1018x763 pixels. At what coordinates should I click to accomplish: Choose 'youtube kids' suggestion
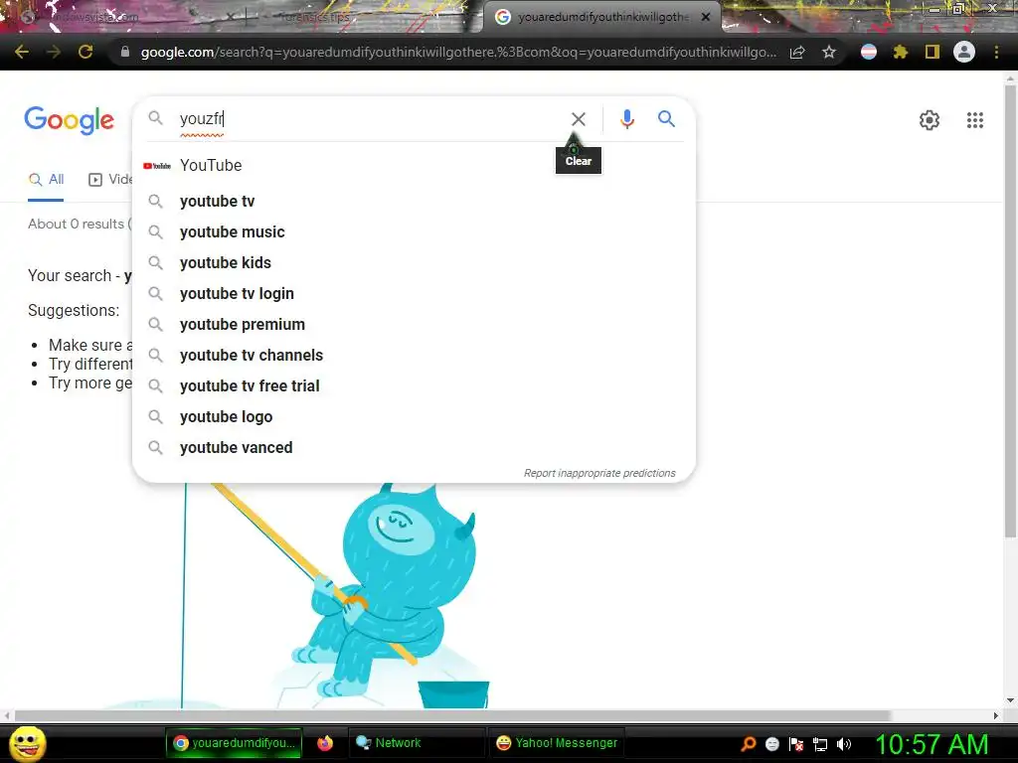[414, 262]
